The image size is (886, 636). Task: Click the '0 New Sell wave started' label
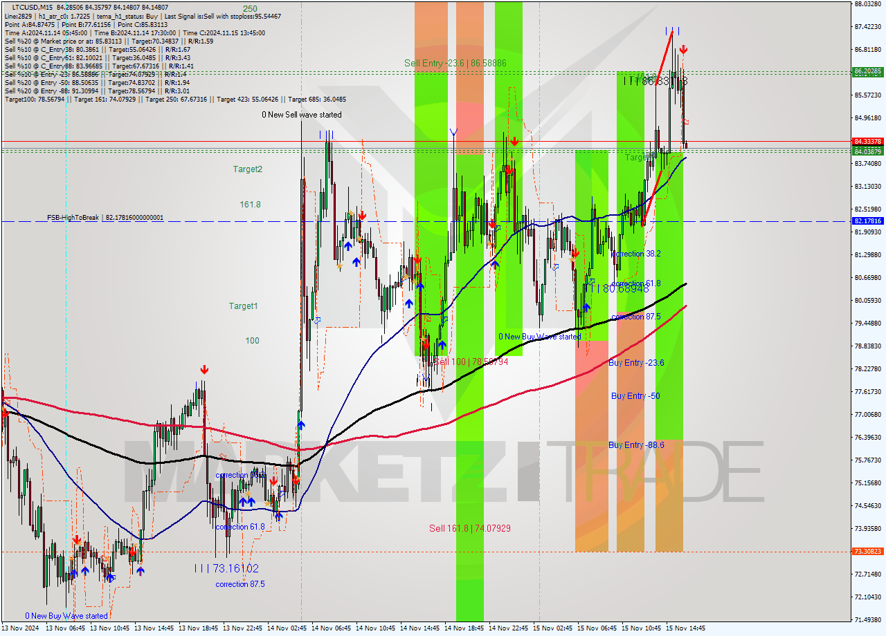302,115
